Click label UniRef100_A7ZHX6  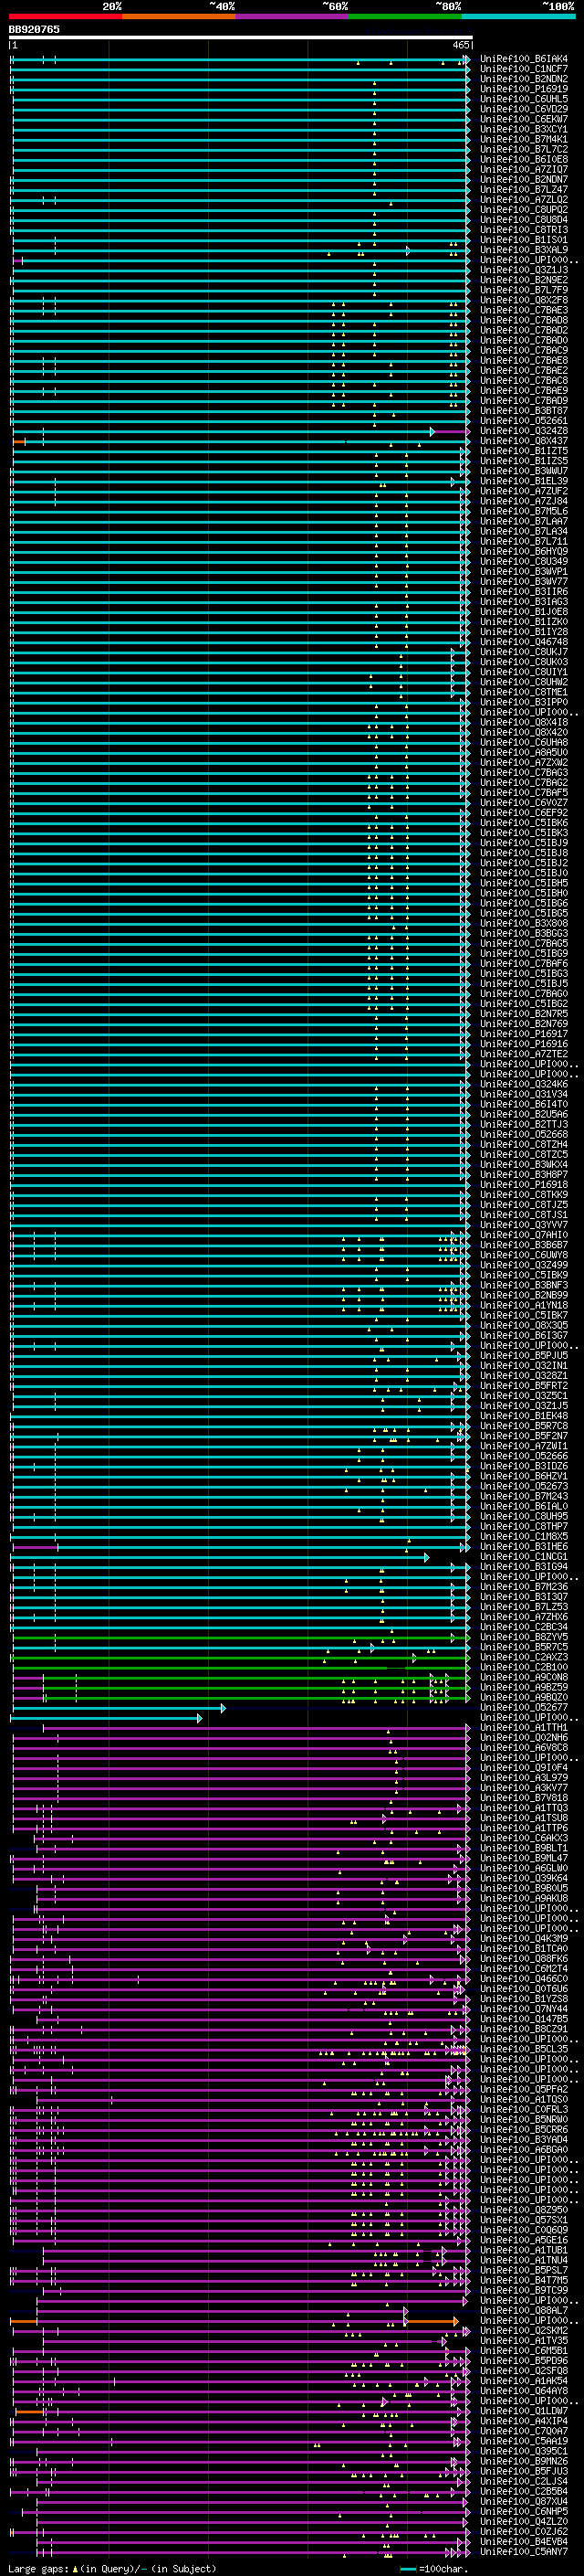click(524, 1617)
